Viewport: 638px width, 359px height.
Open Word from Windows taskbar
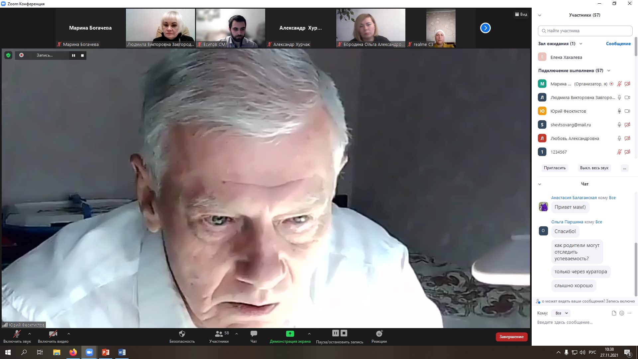pos(122,352)
